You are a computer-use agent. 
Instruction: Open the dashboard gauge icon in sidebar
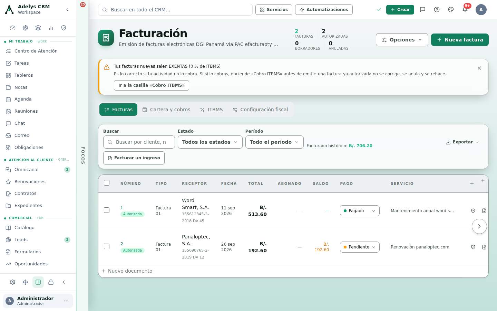click(13, 28)
